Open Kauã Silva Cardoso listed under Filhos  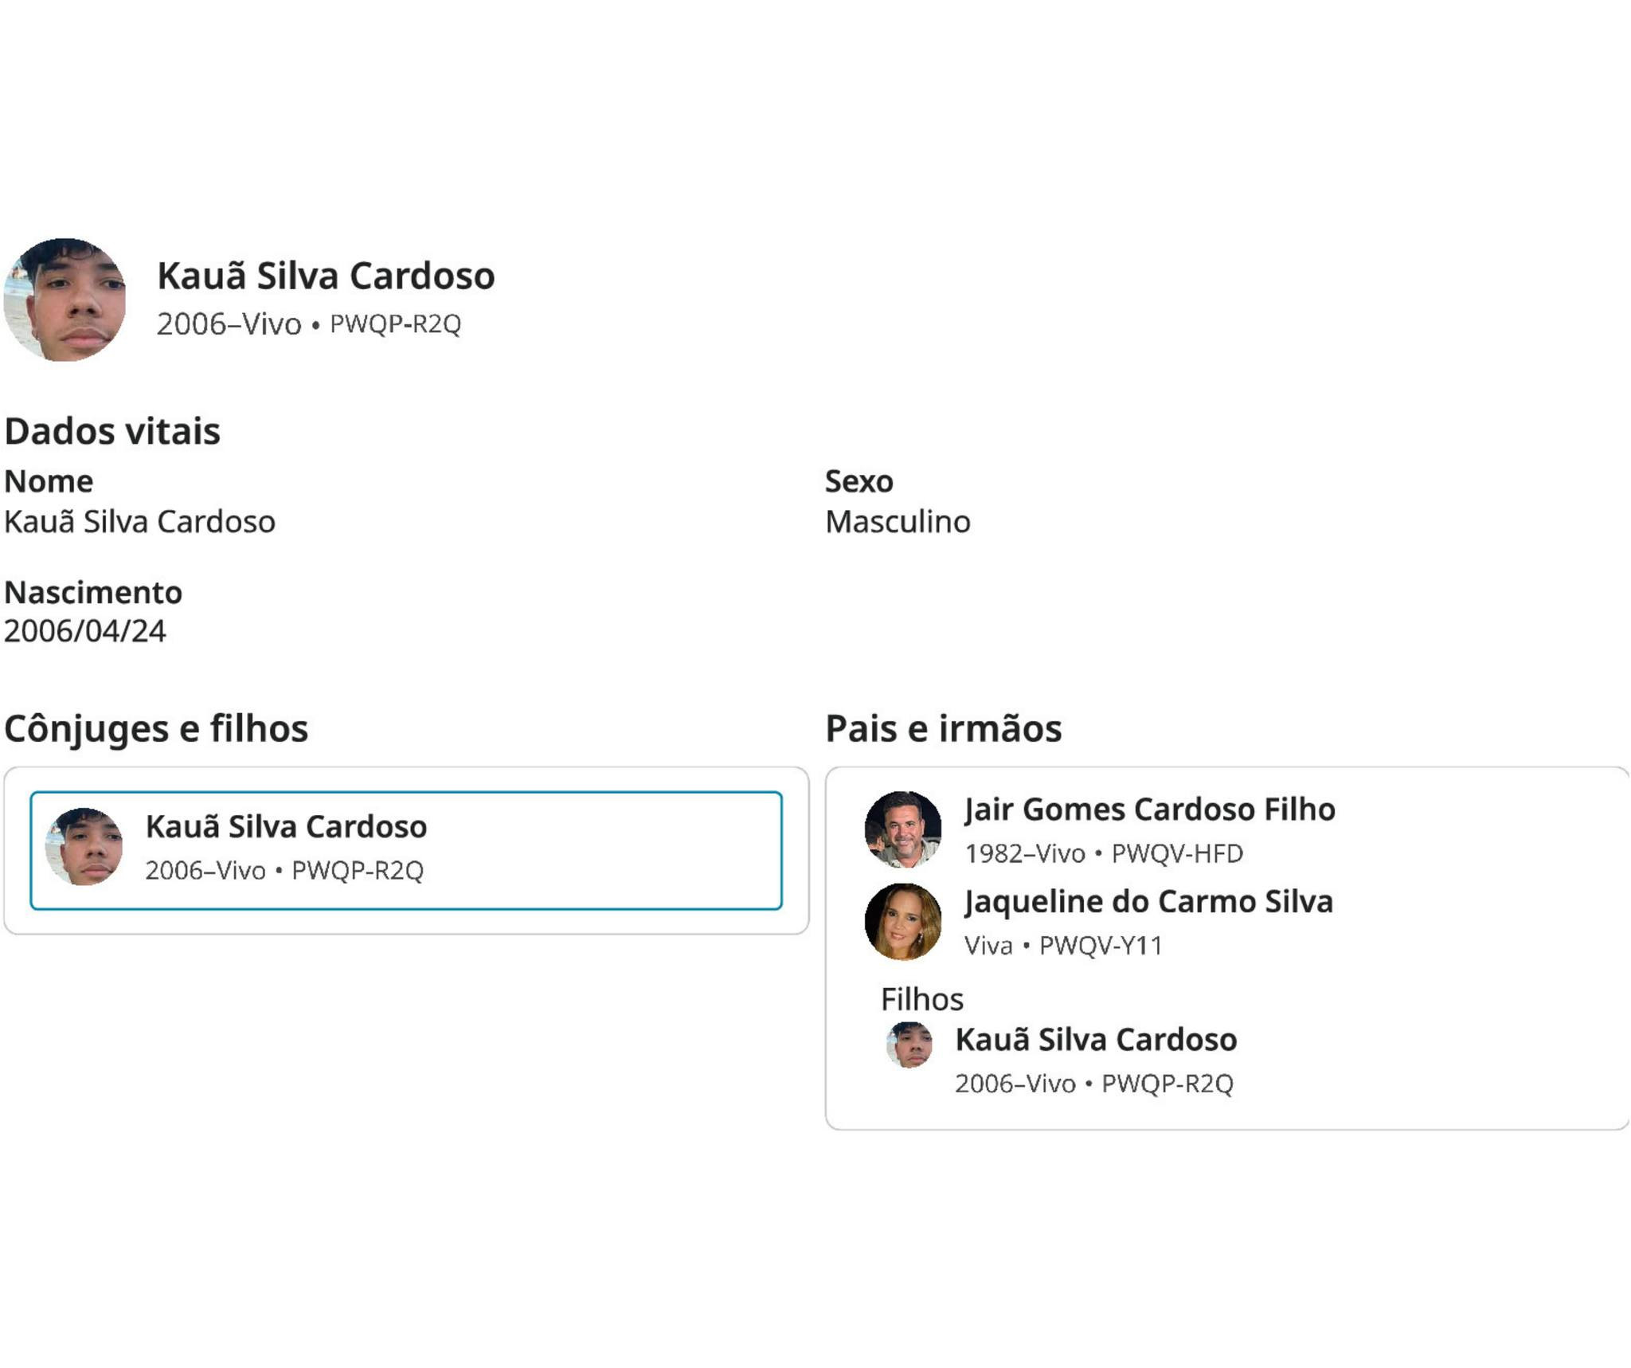pos(1096,1040)
